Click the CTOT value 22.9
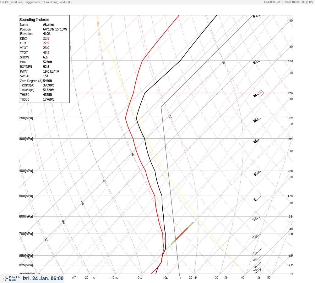The image size is (315, 283). tap(46, 43)
